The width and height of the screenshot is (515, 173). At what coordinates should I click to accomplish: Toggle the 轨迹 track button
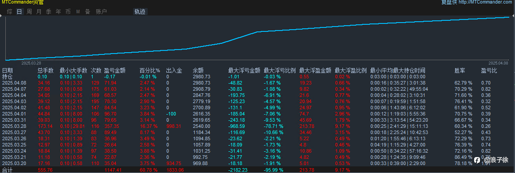point(140,12)
